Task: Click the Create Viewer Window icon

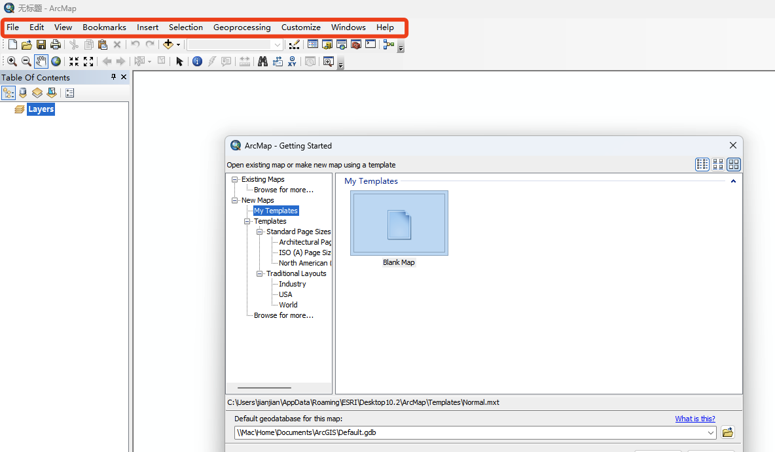Action: click(328, 61)
